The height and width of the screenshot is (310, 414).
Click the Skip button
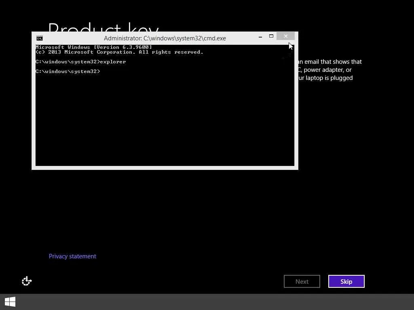[346, 281]
